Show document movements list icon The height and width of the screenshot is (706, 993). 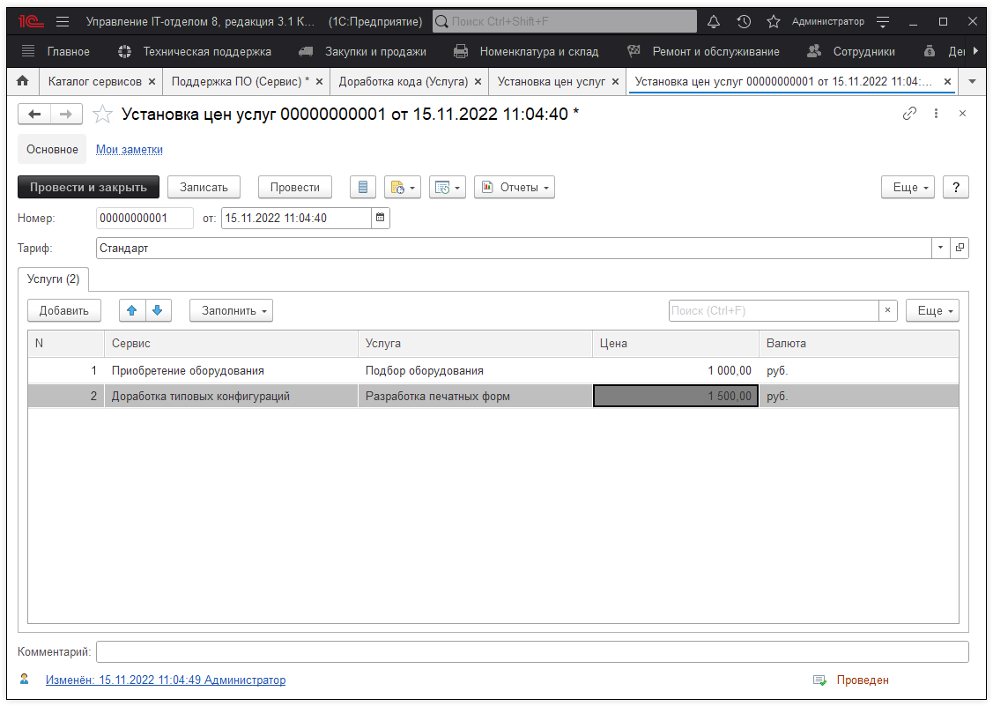[x=363, y=187]
